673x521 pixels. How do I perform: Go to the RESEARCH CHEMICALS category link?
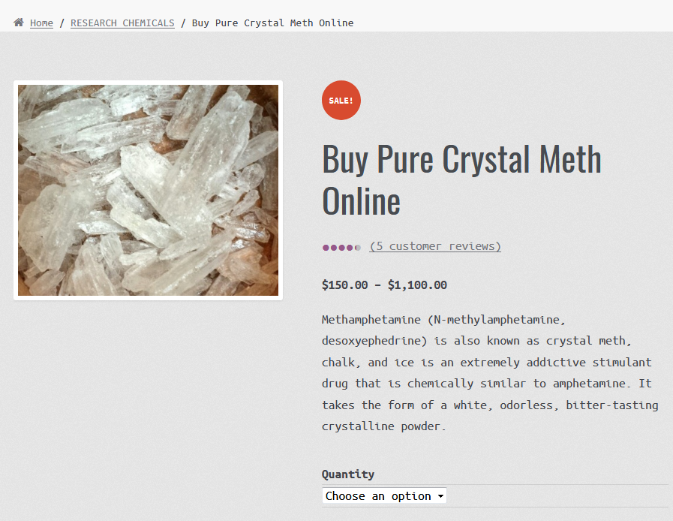point(122,23)
